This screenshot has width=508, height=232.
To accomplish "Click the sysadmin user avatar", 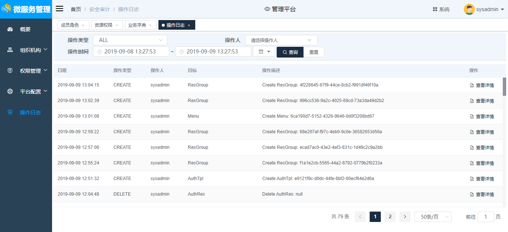I will 469,9.
